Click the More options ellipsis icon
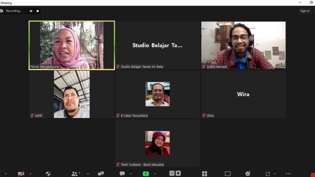This screenshot has height=177, width=315. (288, 174)
